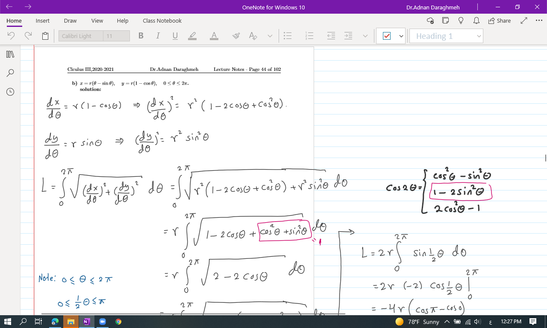Open the Zoom app in the taskbar

coord(102,321)
